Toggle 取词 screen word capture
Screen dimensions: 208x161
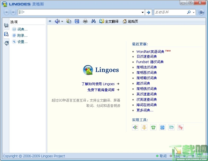point(161,156)
